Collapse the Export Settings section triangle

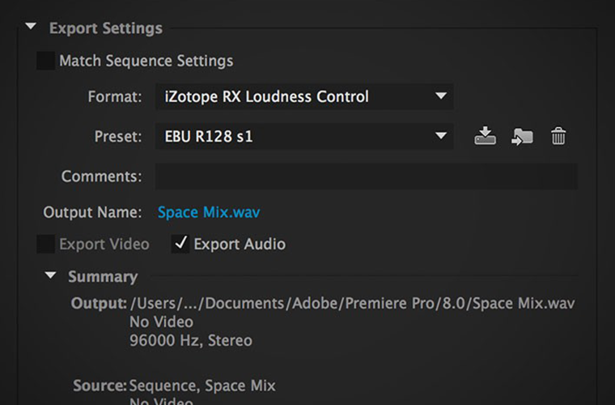(31, 26)
